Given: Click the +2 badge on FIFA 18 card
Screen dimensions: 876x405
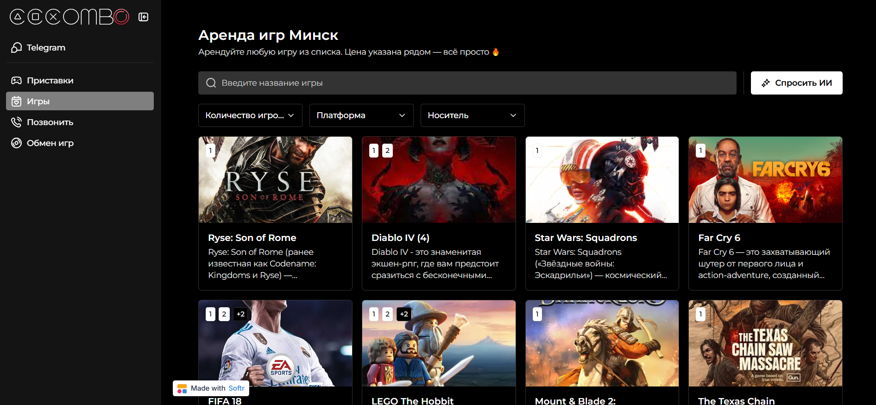Looking at the screenshot, I should coord(241,314).
